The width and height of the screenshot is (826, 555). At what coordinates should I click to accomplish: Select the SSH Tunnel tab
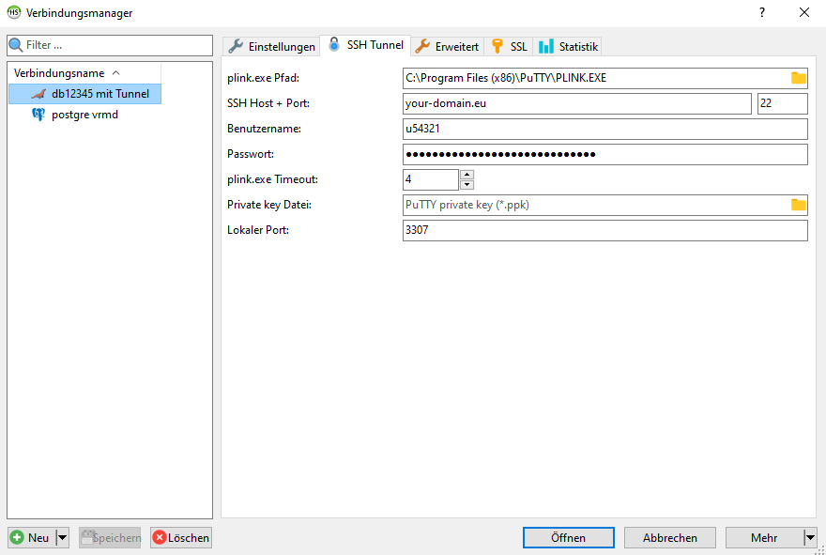click(x=365, y=45)
